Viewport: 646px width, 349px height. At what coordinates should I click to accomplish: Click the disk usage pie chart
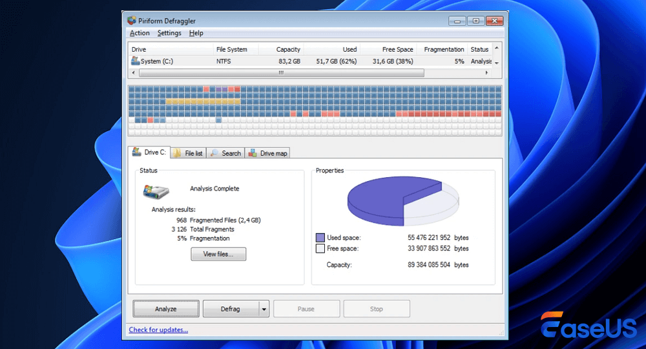tap(403, 201)
